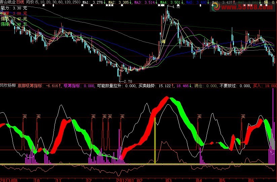Click the 风吹杨柳 indicator name
The image size is (277, 182).
point(8,85)
